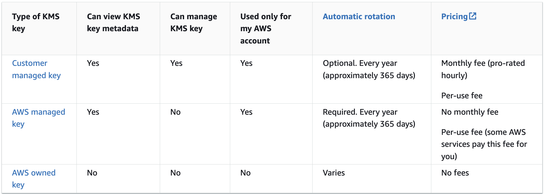545x196 pixels.
Task: Select the 'Can manage KMS key' header
Action: click(194, 22)
